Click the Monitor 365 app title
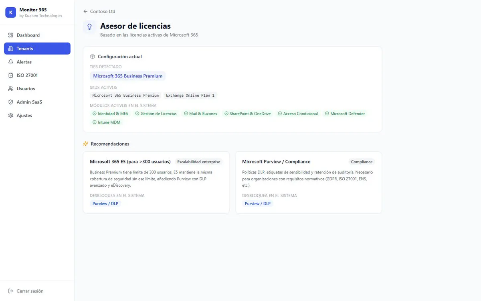The height and width of the screenshot is (301, 481). (x=33, y=10)
